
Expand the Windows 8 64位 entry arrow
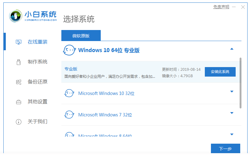[x=232, y=134]
